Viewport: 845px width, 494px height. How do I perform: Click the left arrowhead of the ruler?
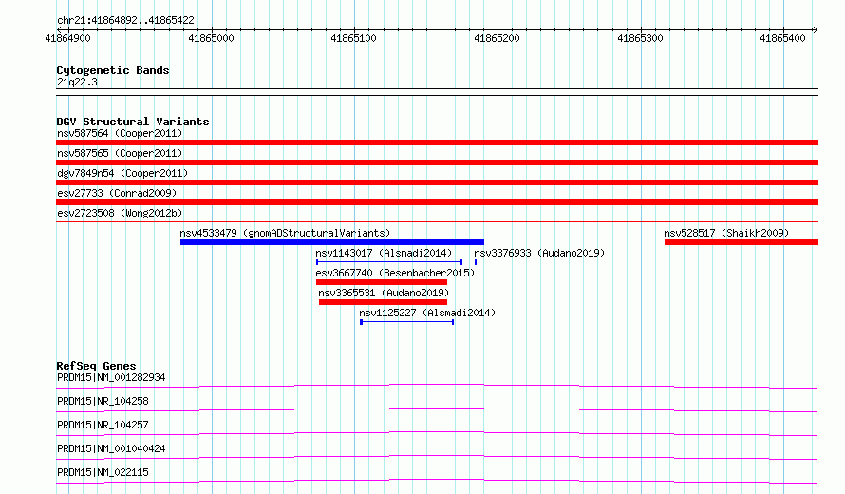tap(59, 29)
